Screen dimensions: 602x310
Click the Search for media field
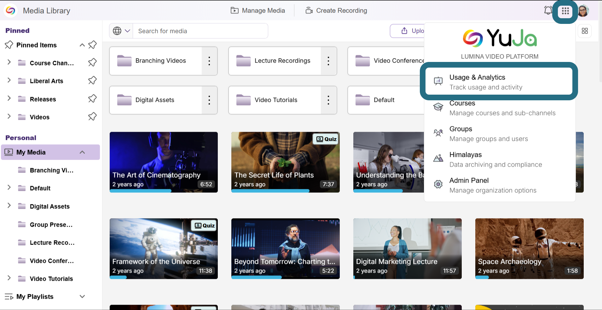(200, 31)
